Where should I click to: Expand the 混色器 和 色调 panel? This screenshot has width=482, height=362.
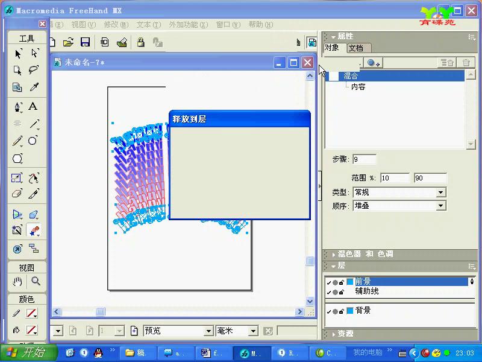(x=334, y=254)
